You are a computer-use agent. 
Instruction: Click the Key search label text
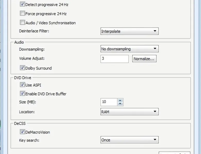click(29, 140)
